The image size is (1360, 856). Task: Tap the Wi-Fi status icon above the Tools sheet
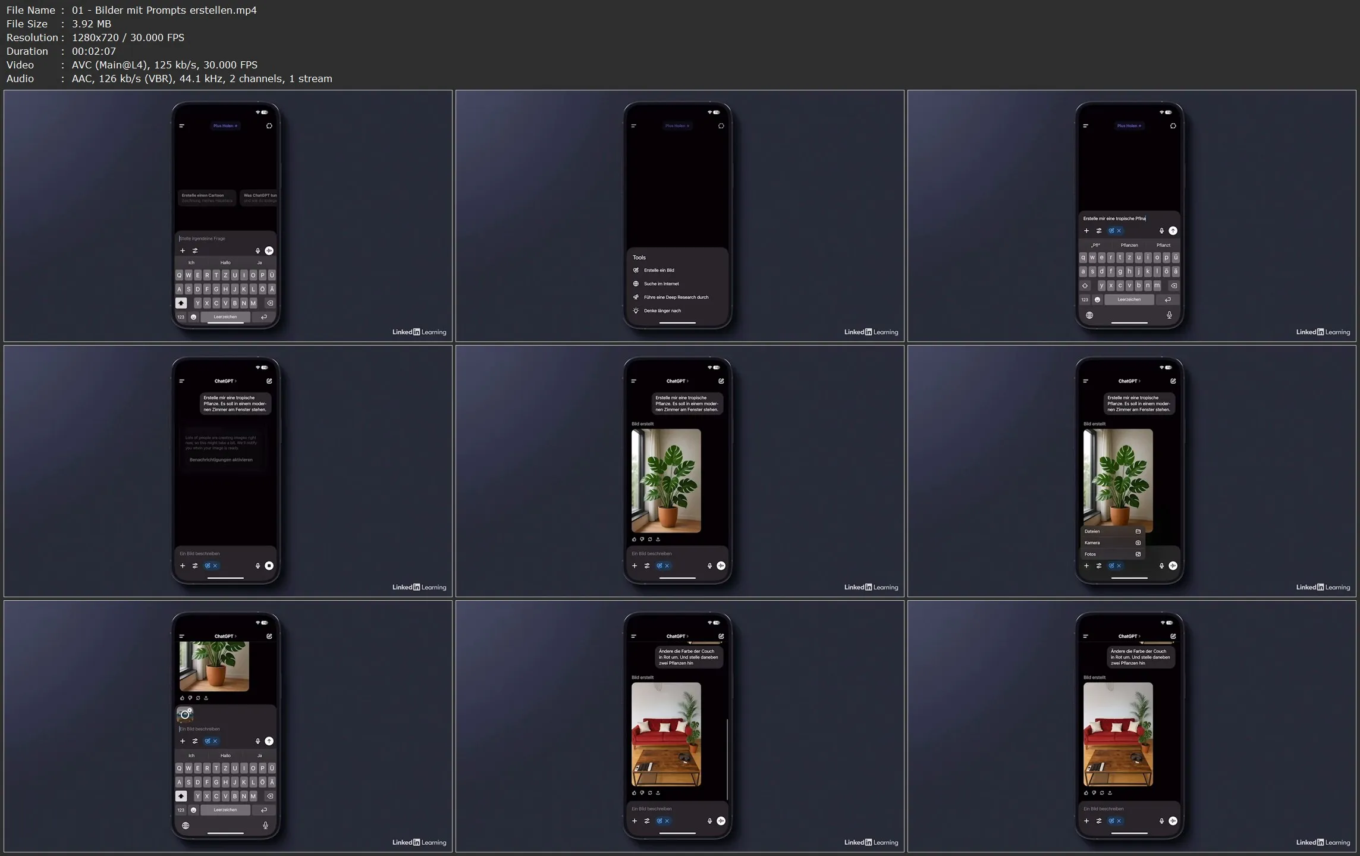[709, 112]
